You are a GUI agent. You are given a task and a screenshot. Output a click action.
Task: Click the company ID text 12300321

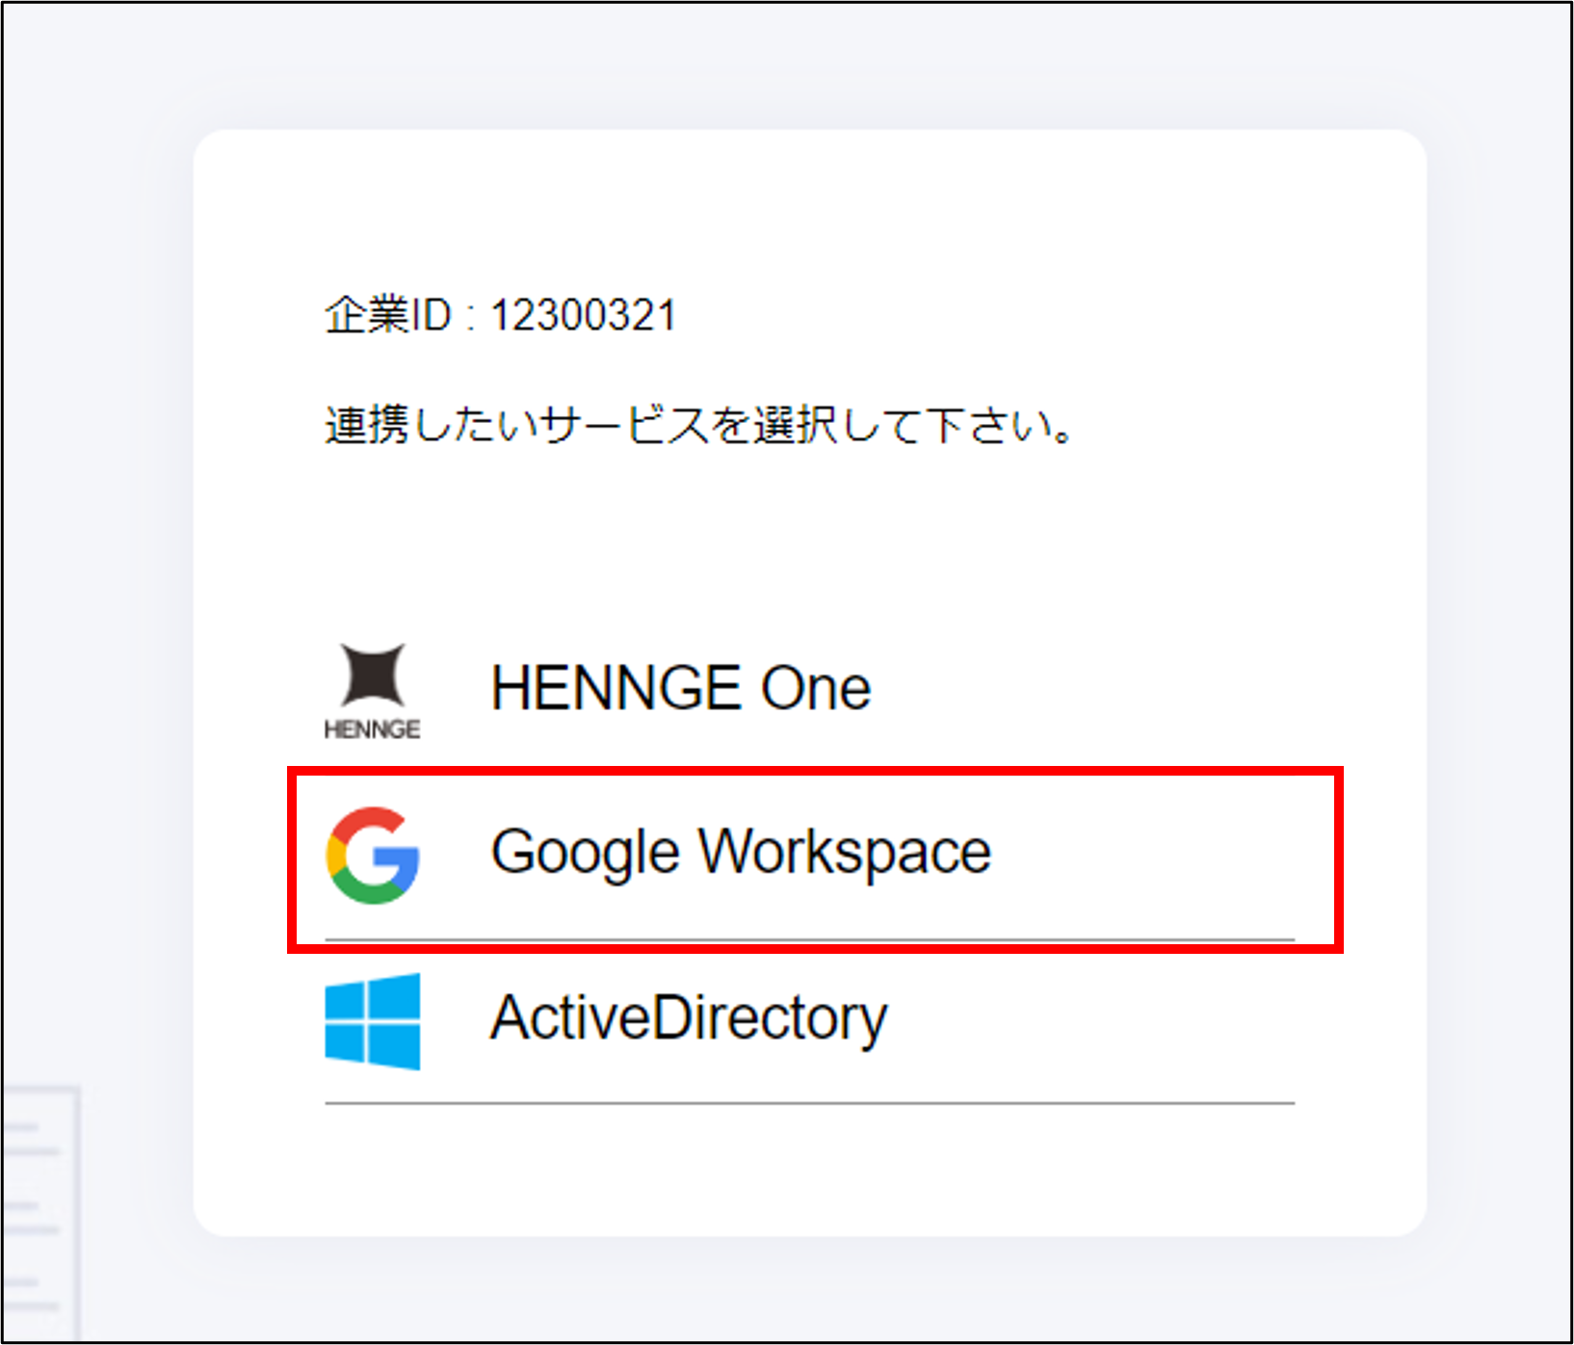coord(583,316)
